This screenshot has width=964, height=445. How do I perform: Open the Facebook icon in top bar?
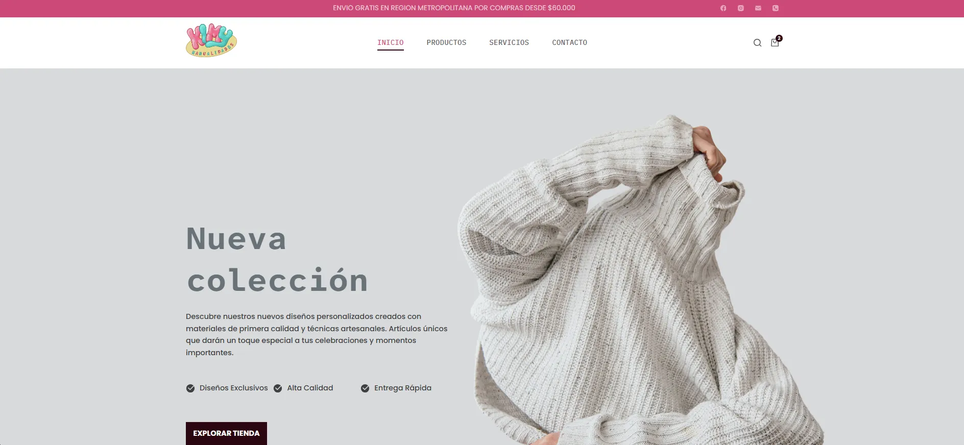[723, 8]
